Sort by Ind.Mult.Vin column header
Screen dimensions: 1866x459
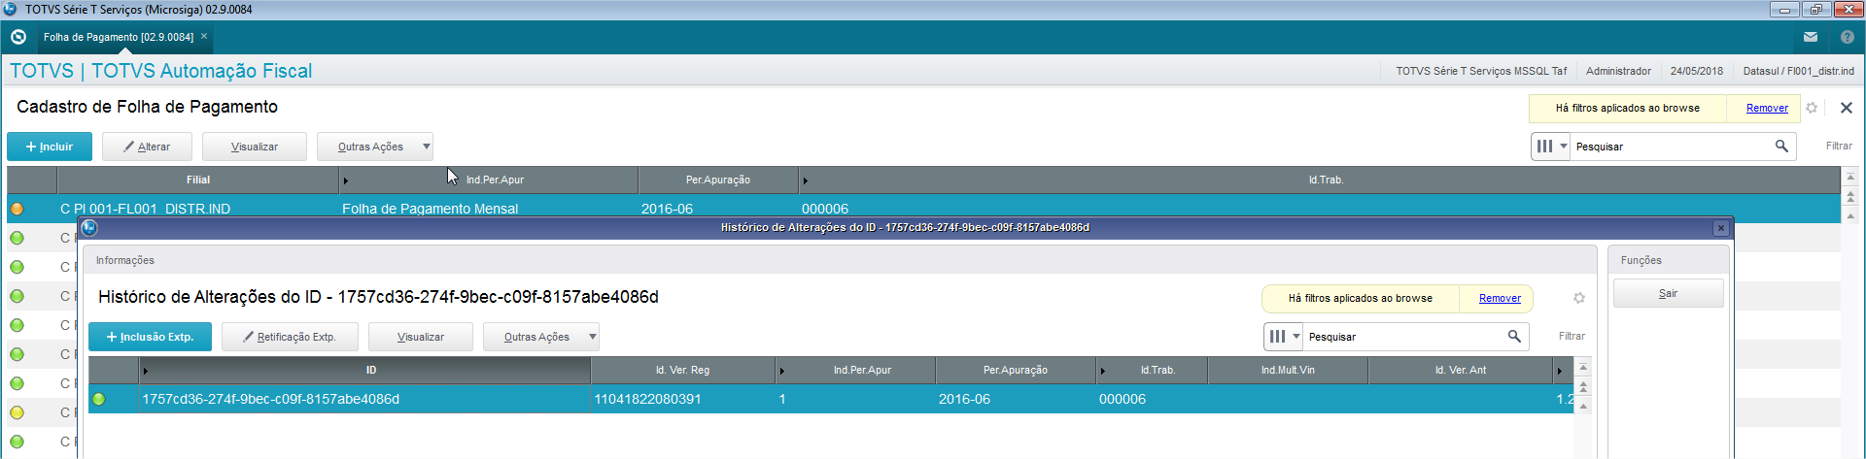coord(1288,370)
